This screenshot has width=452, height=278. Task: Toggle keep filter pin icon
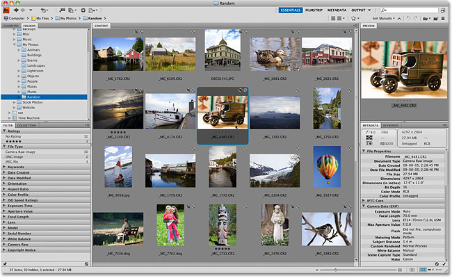pyautogui.click(x=5, y=264)
